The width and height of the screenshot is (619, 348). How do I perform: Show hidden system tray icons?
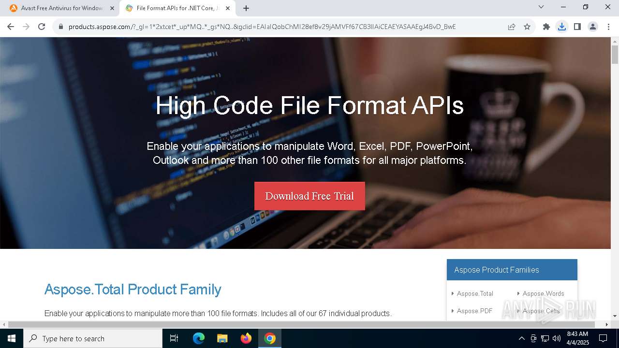click(521, 338)
